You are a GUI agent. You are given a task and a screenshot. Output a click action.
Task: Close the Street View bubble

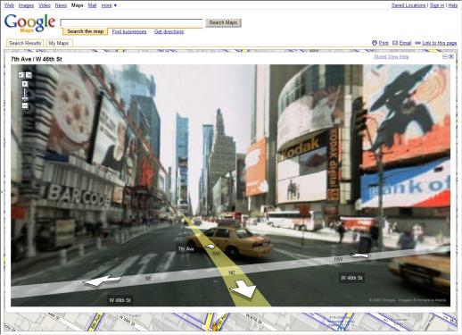point(451,56)
